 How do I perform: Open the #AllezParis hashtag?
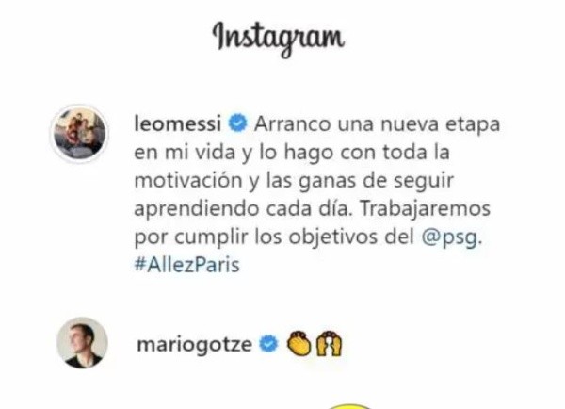186,265
